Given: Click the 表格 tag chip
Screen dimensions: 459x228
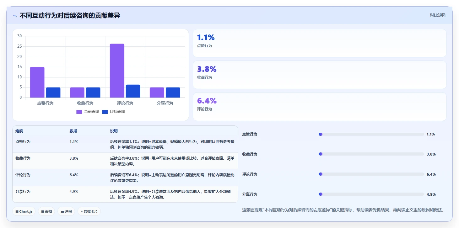Looking at the screenshot, I should [46, 211].
